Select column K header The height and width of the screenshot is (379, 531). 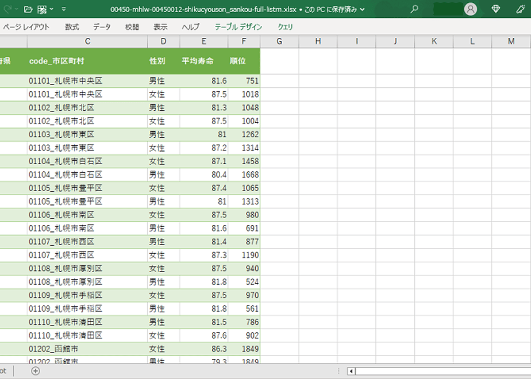(x=434, y=41)
